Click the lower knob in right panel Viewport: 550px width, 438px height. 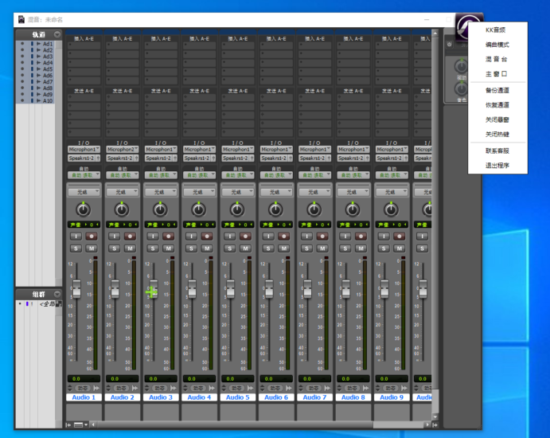[461, 88]
